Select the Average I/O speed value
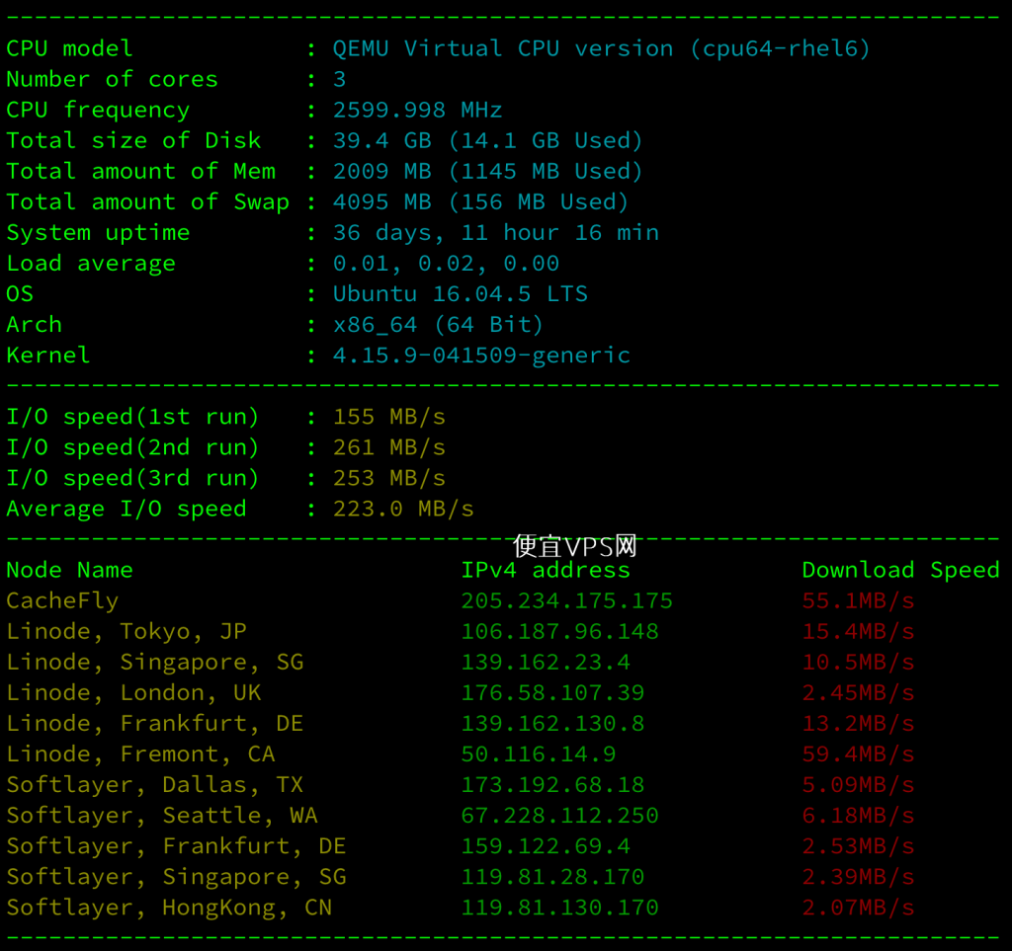The width and height of the screenshot is (1012, 951). tap(403, 509)
